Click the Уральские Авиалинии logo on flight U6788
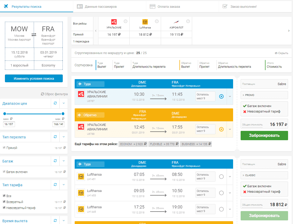The height and width of the screenshot is (224, 293). pos(81,127)
